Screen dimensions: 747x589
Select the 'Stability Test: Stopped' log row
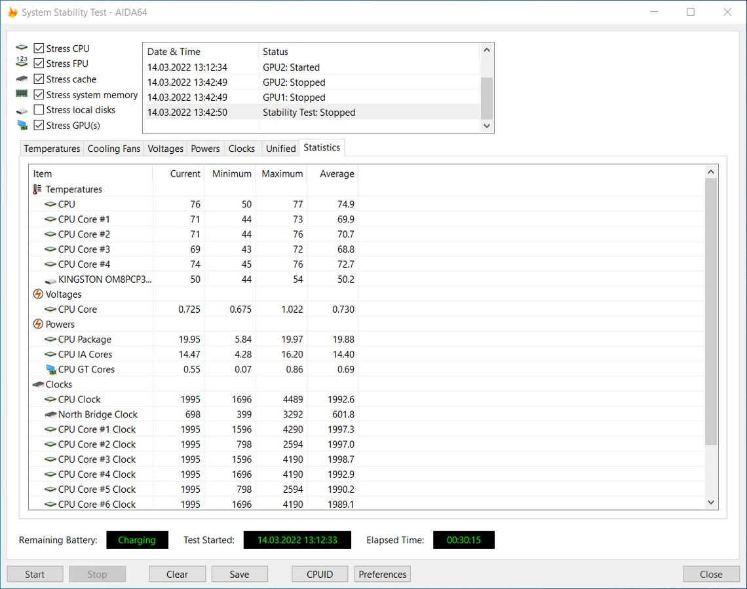pyautogui.click(x=311, y=113)
